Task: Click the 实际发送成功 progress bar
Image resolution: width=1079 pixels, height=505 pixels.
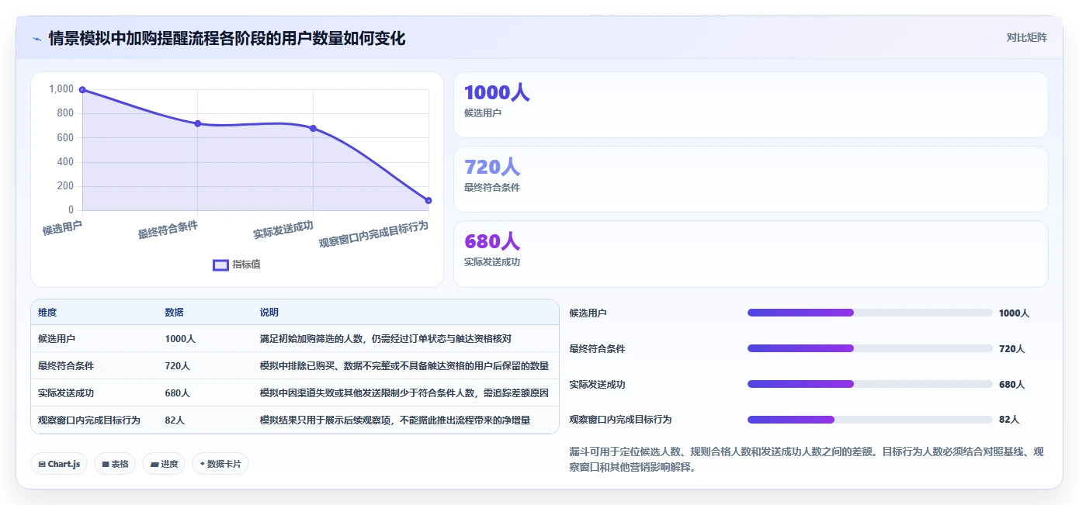Action: pos(869,384)
